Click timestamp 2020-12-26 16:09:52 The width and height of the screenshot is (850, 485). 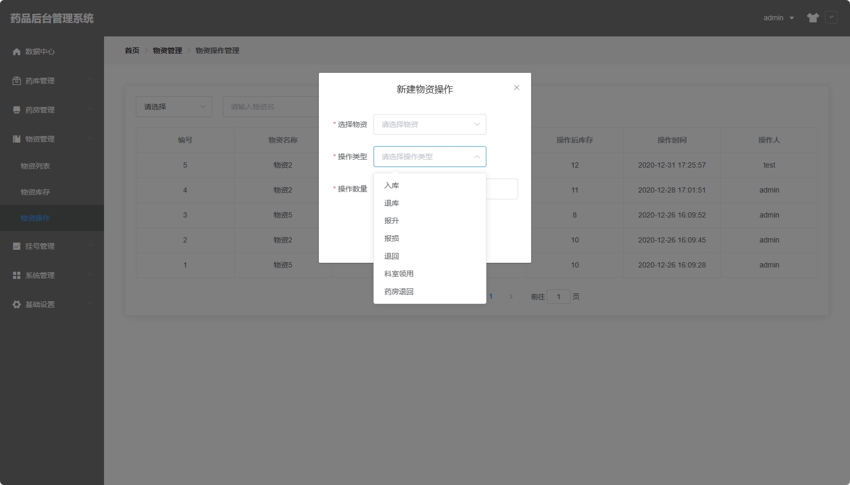[672, 215]
